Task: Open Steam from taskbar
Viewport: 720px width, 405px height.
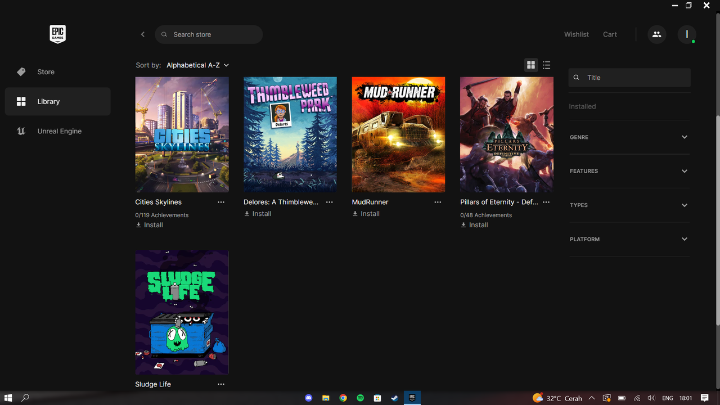Action: click(394, 398)
